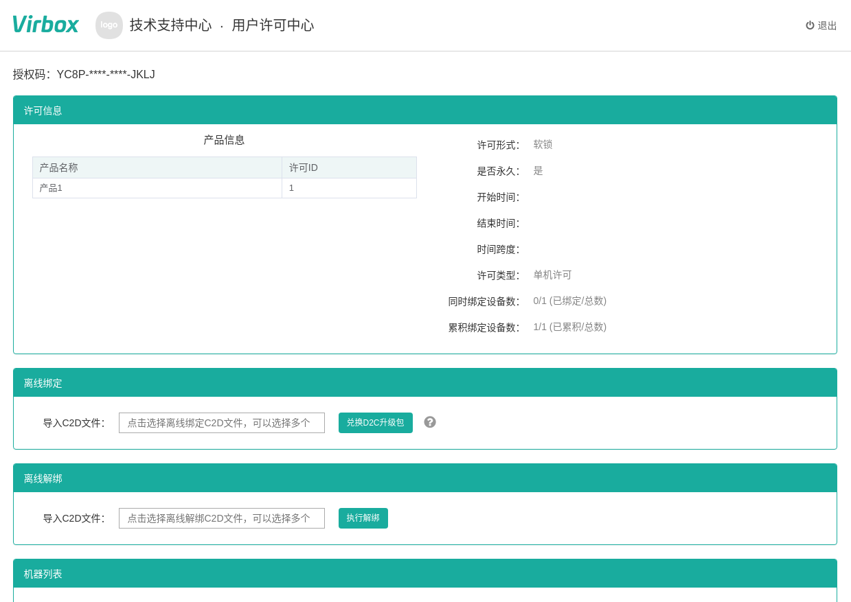
Task: Click the 产品1 table cell
Action: click(157, 188)
